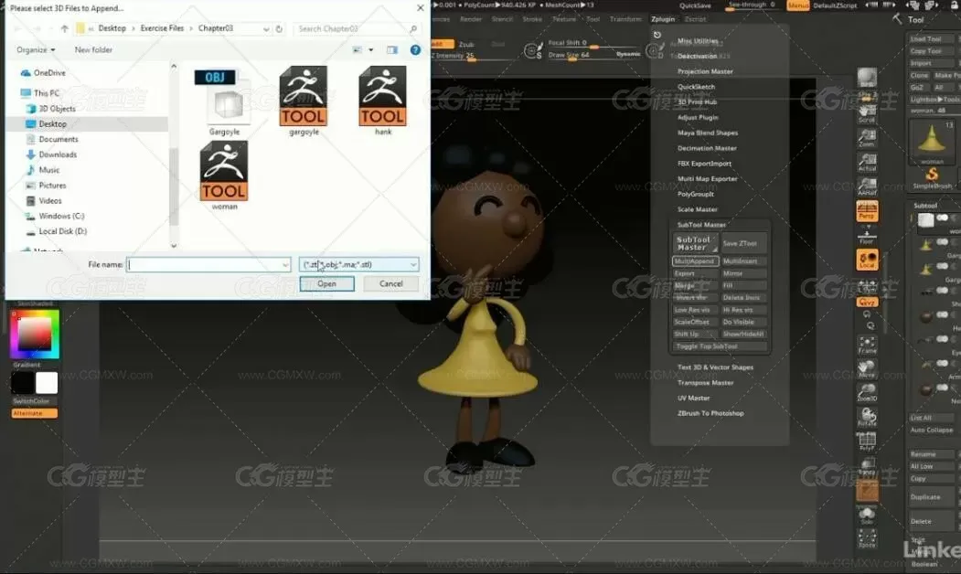Select the Scroll canvas tool icon
The height and width of the screenshot is (574, 961).
point(867,112)
